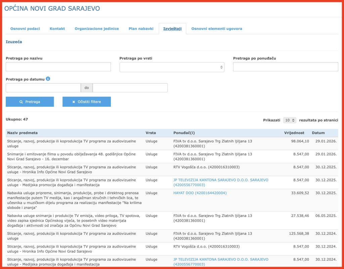This screenshot has width=344, height=269.
Task: Click the Datum column header
Action: [318, 133]
